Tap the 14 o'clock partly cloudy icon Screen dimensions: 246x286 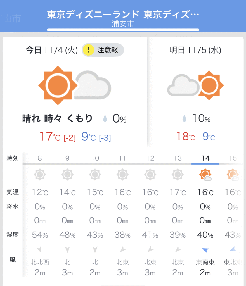(205, 175)
